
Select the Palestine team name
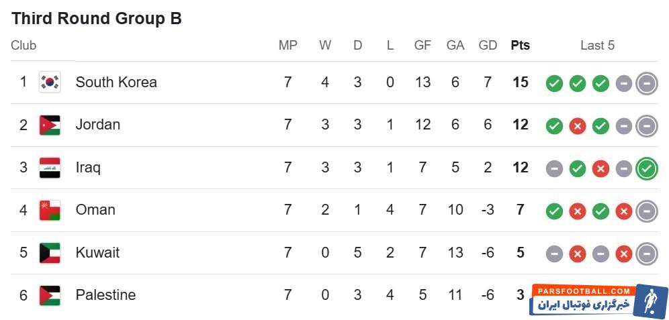(x=105, y=295)
